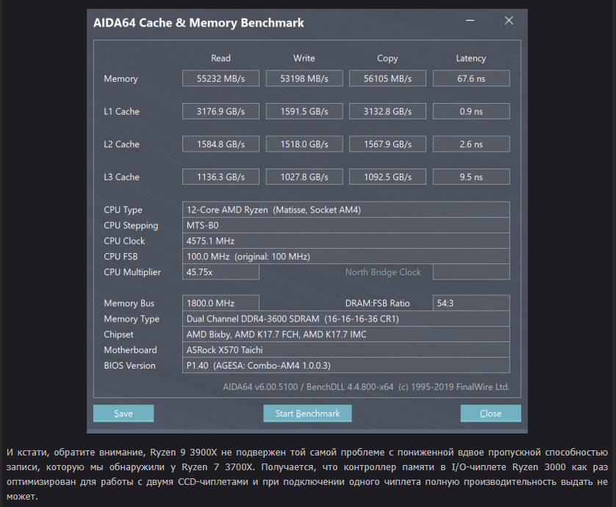
Task: Close the AIDA64 benchmark window
Action: coord(509,21)
